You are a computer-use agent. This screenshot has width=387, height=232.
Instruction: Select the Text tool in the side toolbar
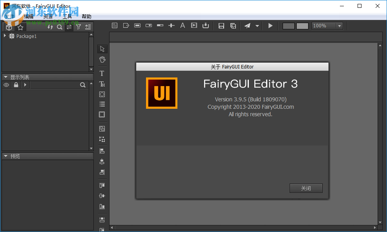coord(102,73)
